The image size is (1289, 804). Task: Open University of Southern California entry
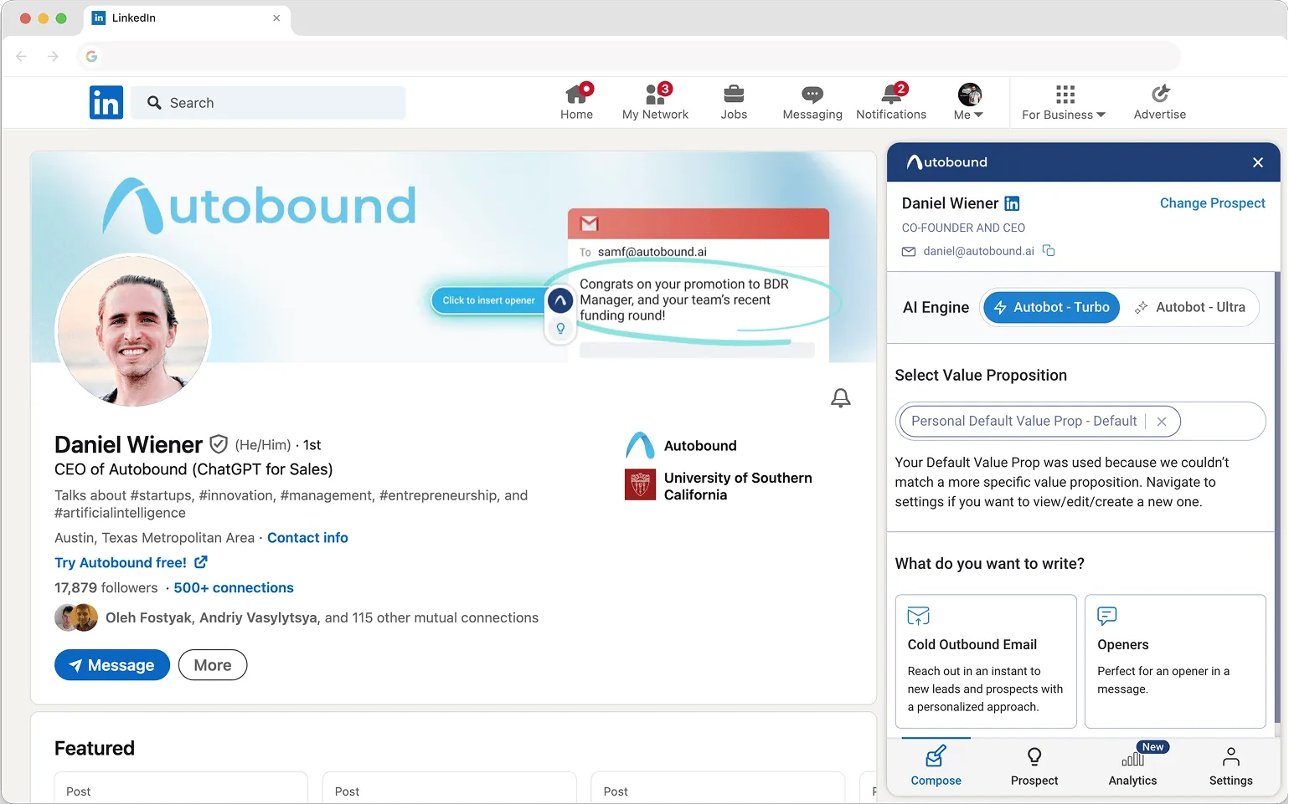(x=719, y=486)
